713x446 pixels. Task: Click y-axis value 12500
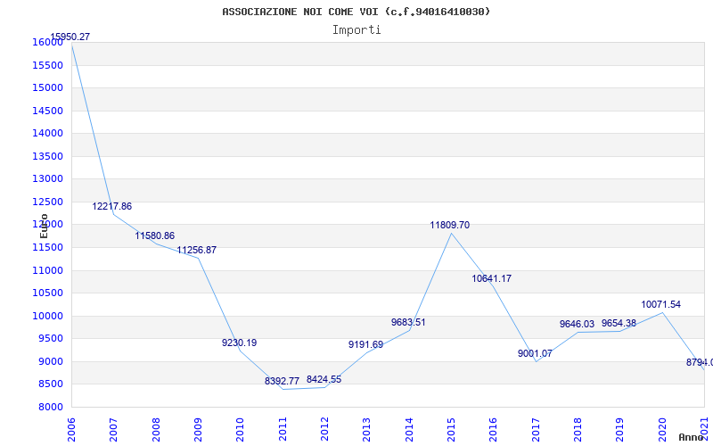(x=47, y=202)
